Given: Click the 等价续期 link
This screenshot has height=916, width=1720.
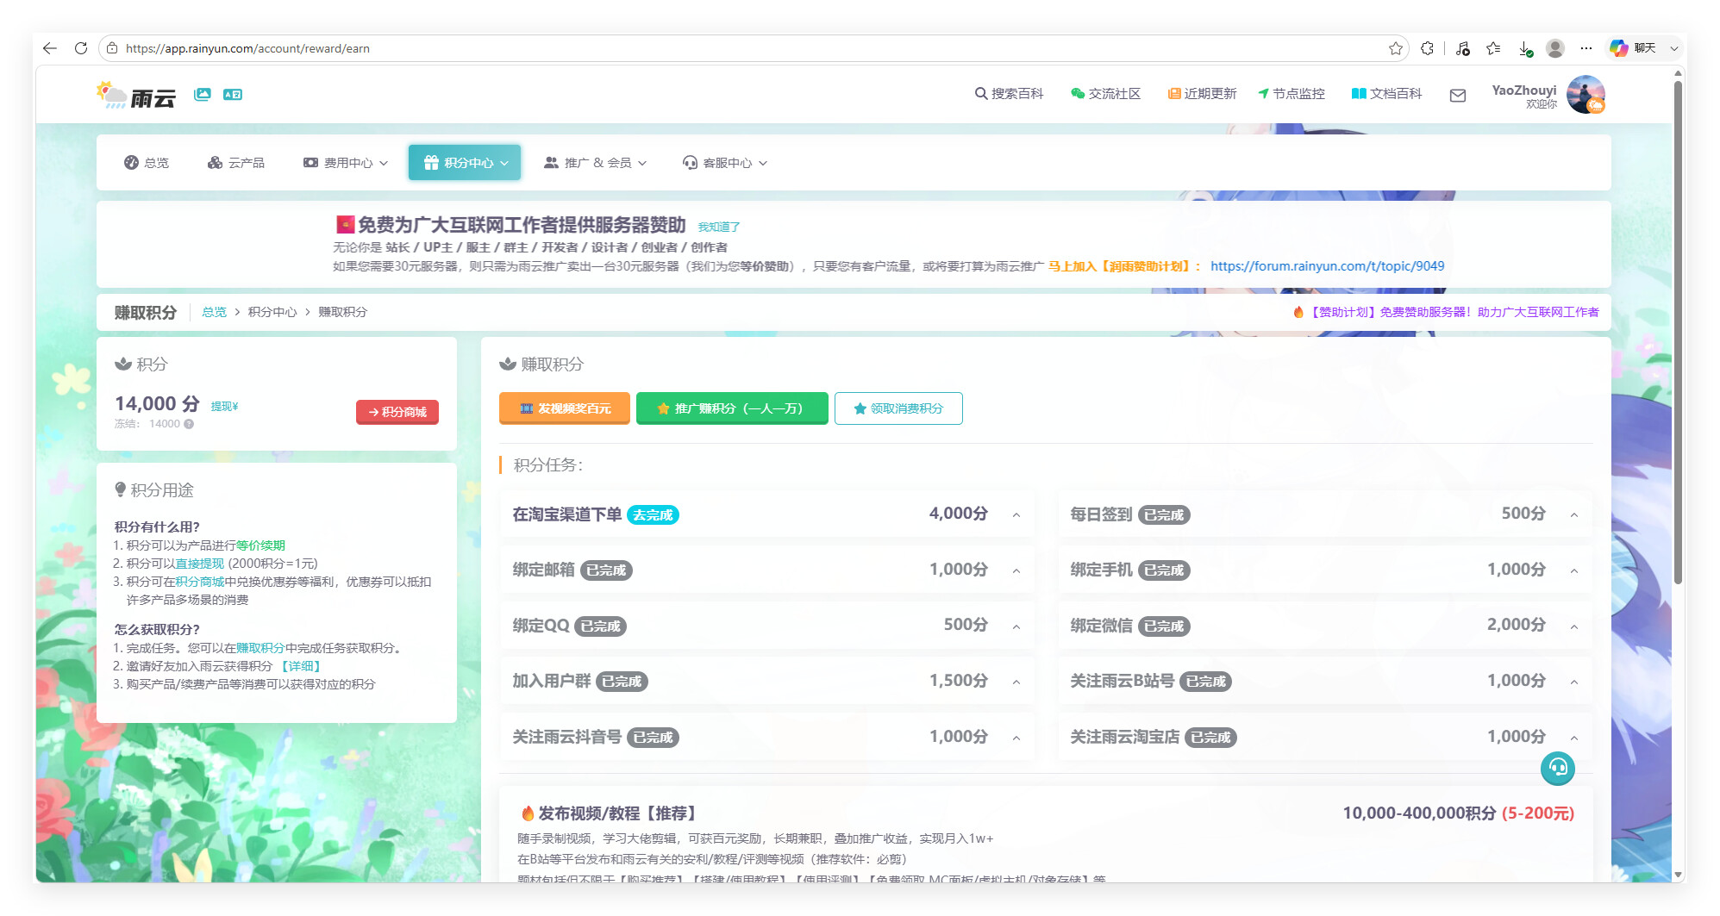Looking at the screenshot, I should (x=260, y=545).
